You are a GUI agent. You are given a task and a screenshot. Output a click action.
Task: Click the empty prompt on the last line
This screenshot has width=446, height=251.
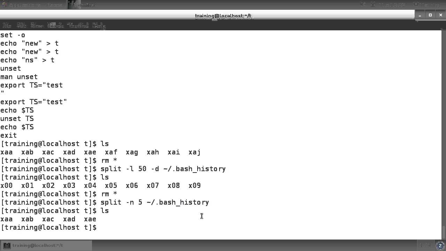point(49,227)
